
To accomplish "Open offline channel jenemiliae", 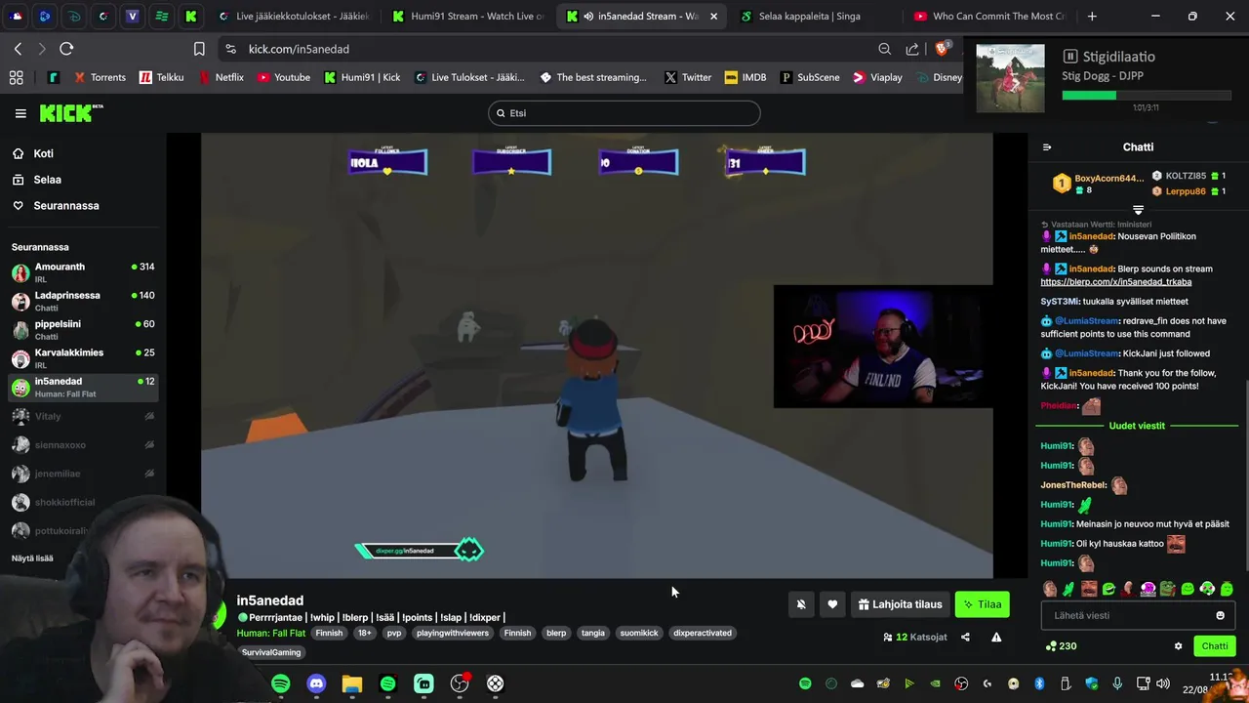I will coord(83,474).
